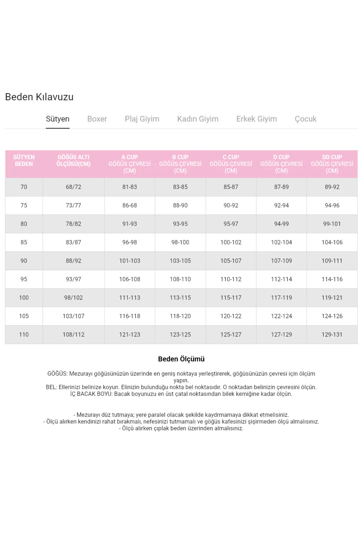Click the Sütyen Beden column header
The height and width of the screenshot is (544, 363).
click(x=24, y=160)
